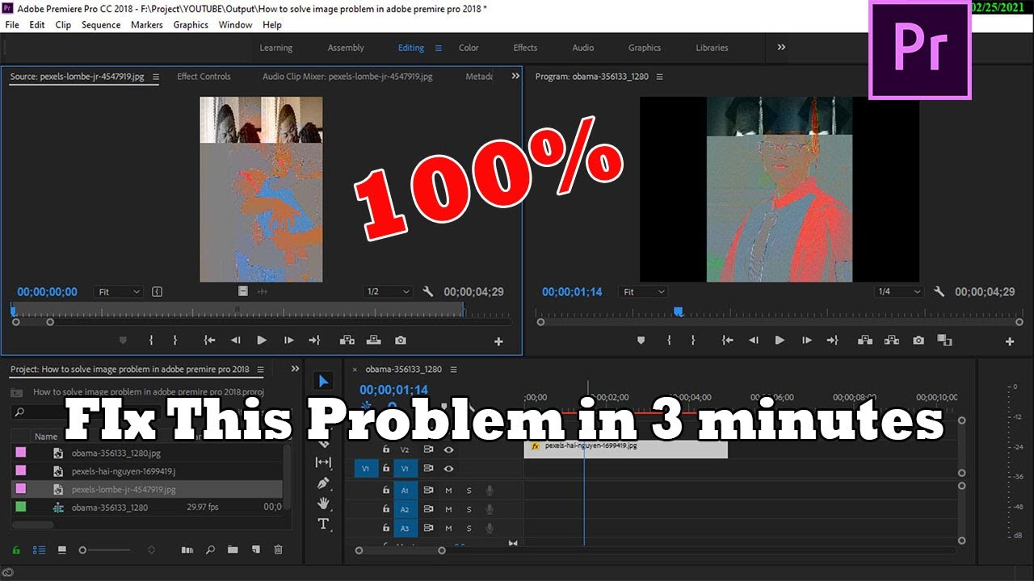This screenshot has height=581, width=1034.
Task: Go to Out point in Program monitor
Action: coord(832,341)
